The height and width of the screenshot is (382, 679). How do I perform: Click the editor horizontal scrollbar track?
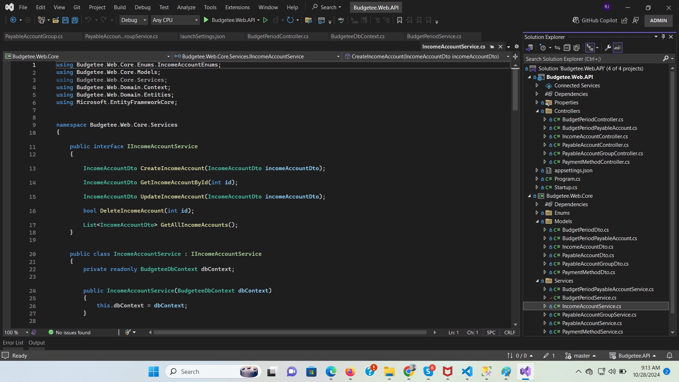tap(290, 332)
